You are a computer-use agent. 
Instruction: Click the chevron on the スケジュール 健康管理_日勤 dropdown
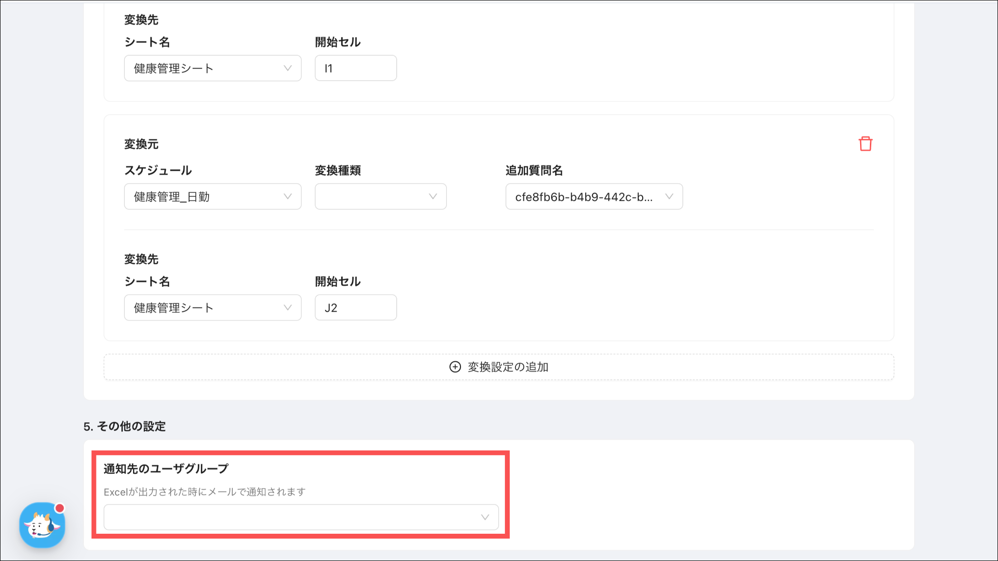[x=288, y=196]
